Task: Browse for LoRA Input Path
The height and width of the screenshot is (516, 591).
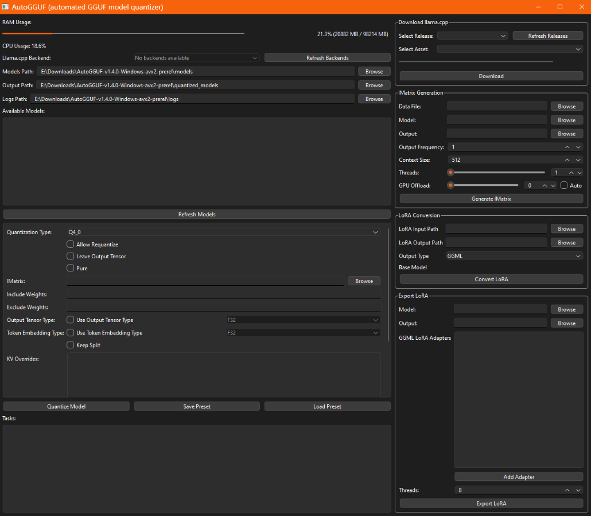Action: coord(566,229)
